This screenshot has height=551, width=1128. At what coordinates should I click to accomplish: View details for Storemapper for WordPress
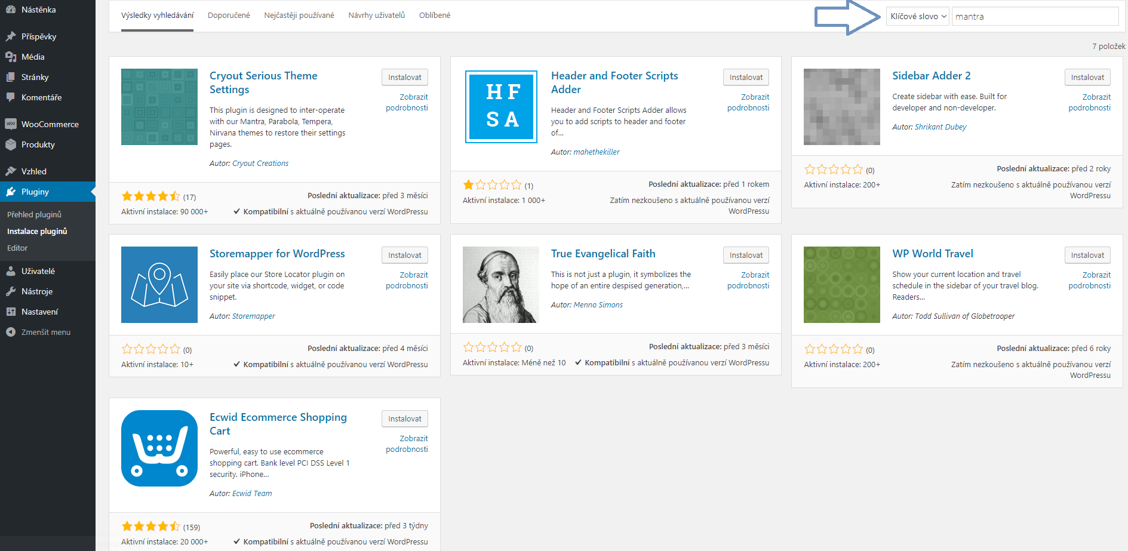click(x=407, y=280)
